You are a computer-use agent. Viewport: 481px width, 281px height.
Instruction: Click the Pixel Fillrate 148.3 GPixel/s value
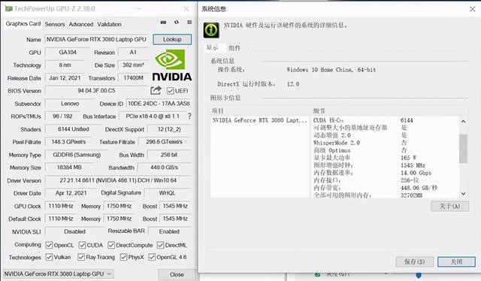point(68,142)
